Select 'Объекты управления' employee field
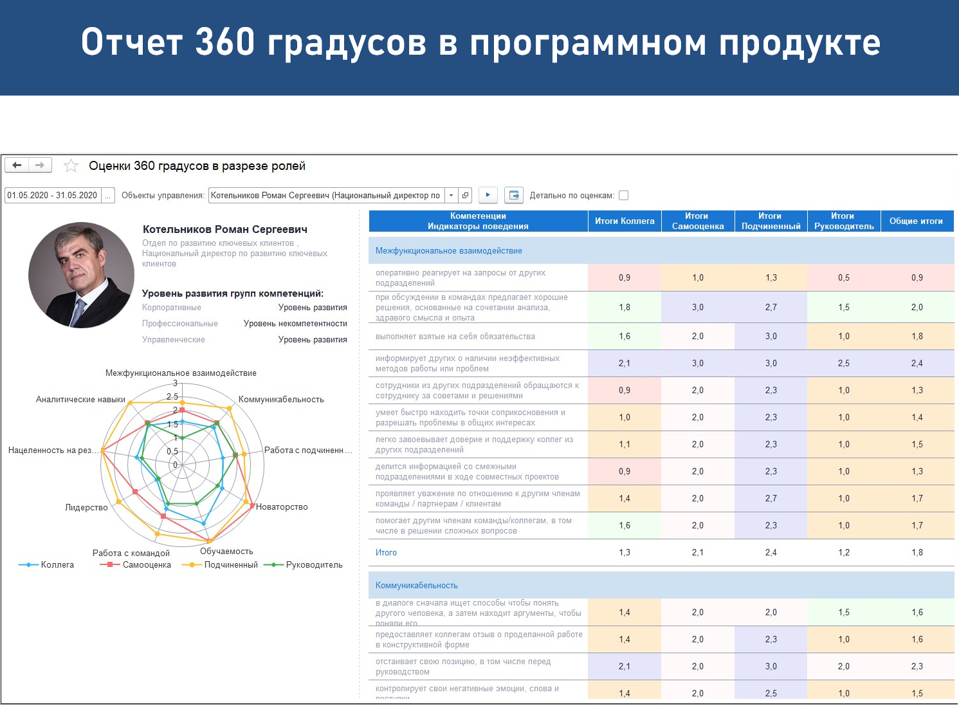959x706 pixels. pos(327,195)
